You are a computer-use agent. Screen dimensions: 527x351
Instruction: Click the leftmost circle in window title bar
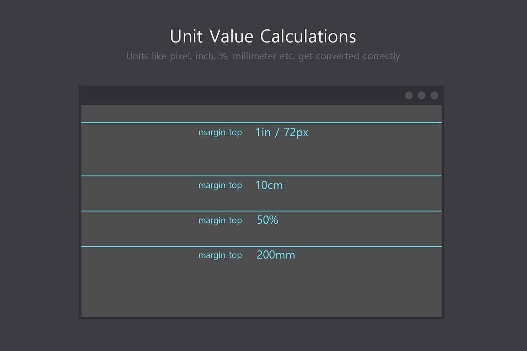tap(409, 96)
